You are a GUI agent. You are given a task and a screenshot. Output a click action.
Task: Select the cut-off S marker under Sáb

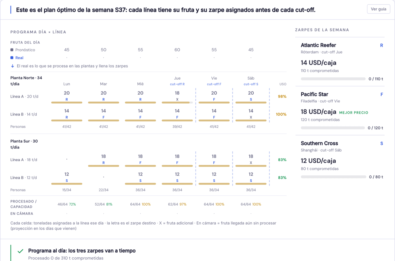[x=251, y=84]
